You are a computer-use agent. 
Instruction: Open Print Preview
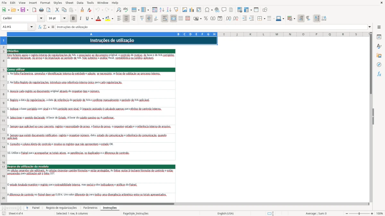(x=48, y=10)
